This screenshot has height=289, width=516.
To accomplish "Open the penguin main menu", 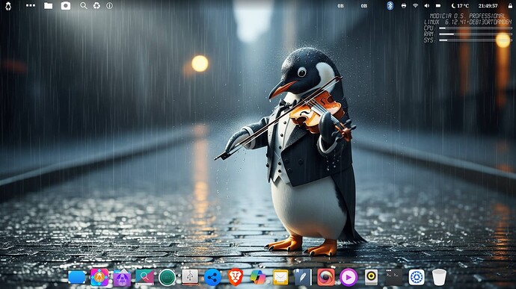I will pyautogui.click(x=8, y=6).
